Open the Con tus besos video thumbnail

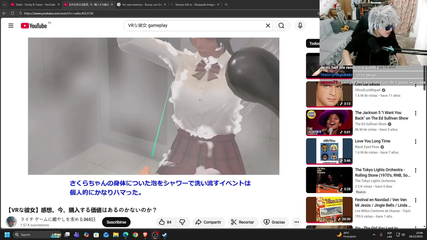coord(329,94)
